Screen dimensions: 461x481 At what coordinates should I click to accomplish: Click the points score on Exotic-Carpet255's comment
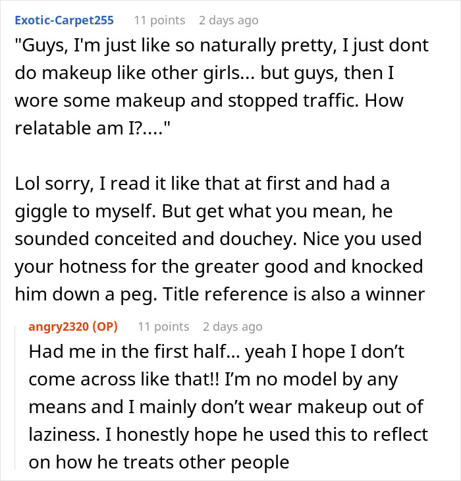point(159,20)
